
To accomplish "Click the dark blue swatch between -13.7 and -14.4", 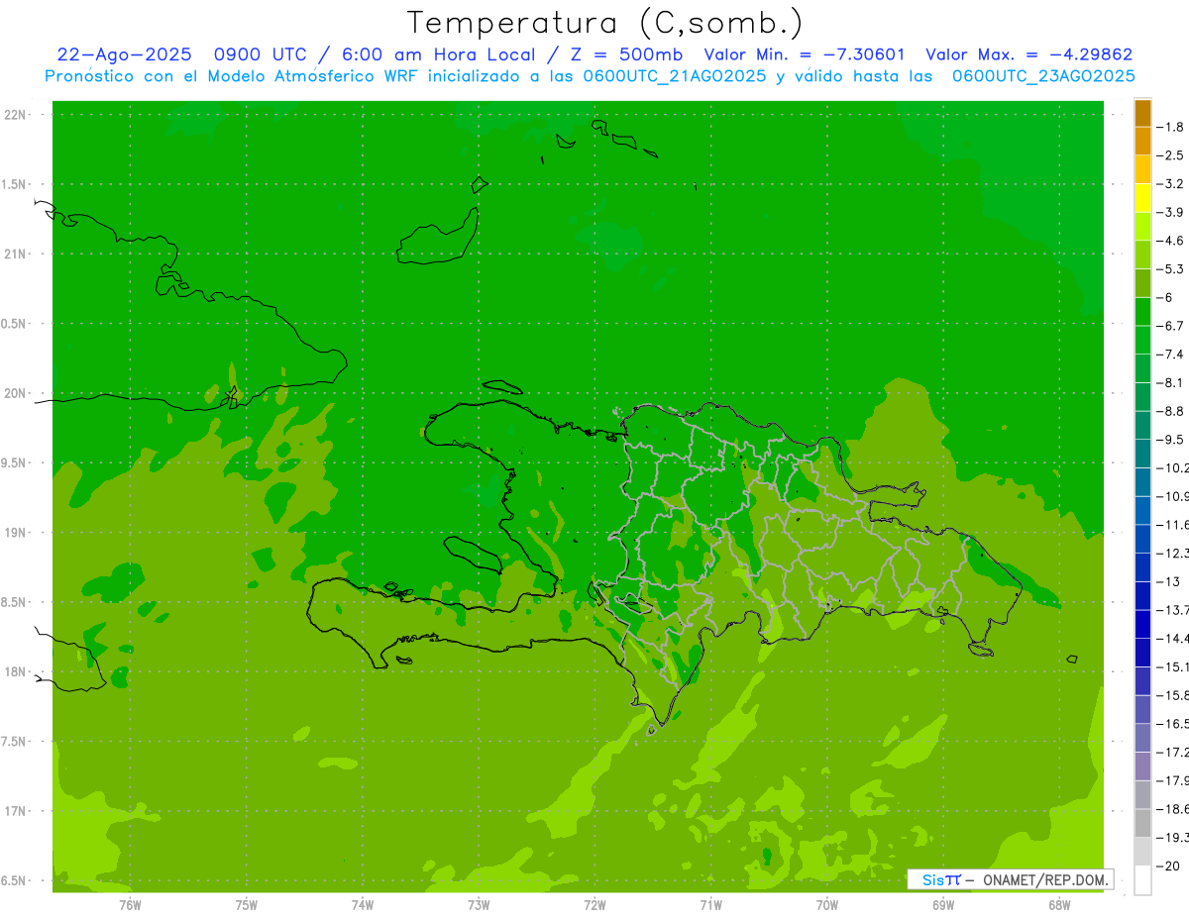I will click(1142, 624).
